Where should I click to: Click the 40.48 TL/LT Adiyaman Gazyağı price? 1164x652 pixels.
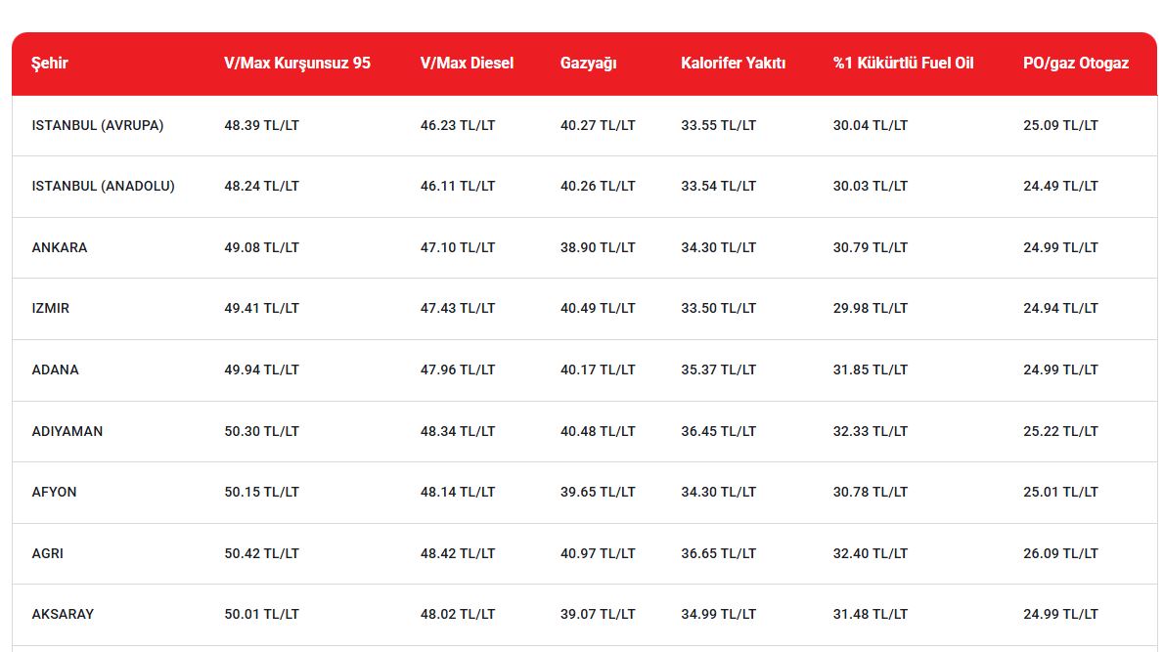pos(598,431)
